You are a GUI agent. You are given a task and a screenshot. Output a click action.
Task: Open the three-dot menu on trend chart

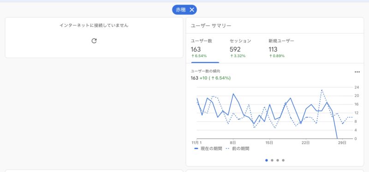pos(357,72)
